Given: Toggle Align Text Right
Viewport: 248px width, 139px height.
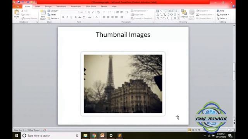Looking at the screenshot, I should tap(112, 17).
